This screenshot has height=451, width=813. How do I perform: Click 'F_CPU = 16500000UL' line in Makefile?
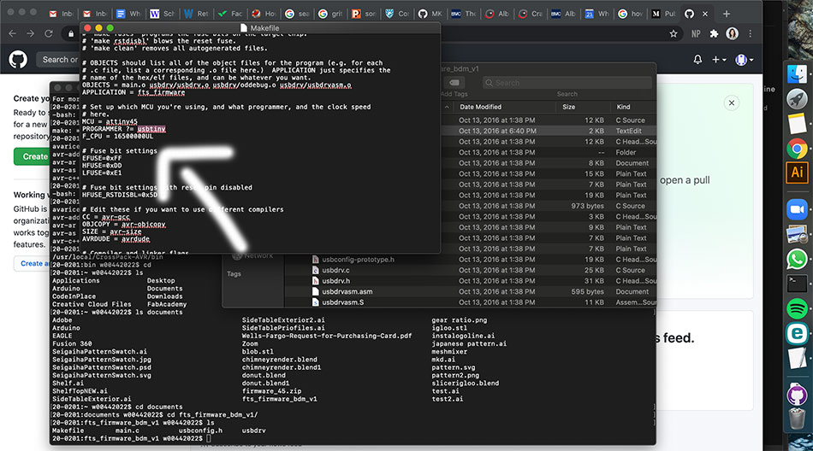coord(118,136)
